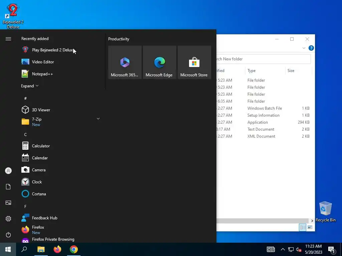Image resolution: width=342 pixels, height=256 pixels.
Task: Sort by Size column header
Action: [298, 71]
